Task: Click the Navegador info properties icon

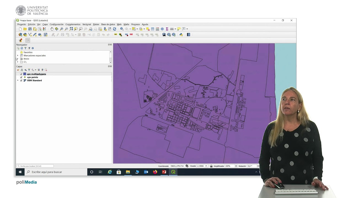Action: [x=33, y=48]
